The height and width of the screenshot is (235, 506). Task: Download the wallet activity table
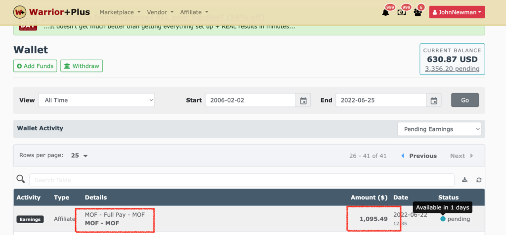click(464, 180)
